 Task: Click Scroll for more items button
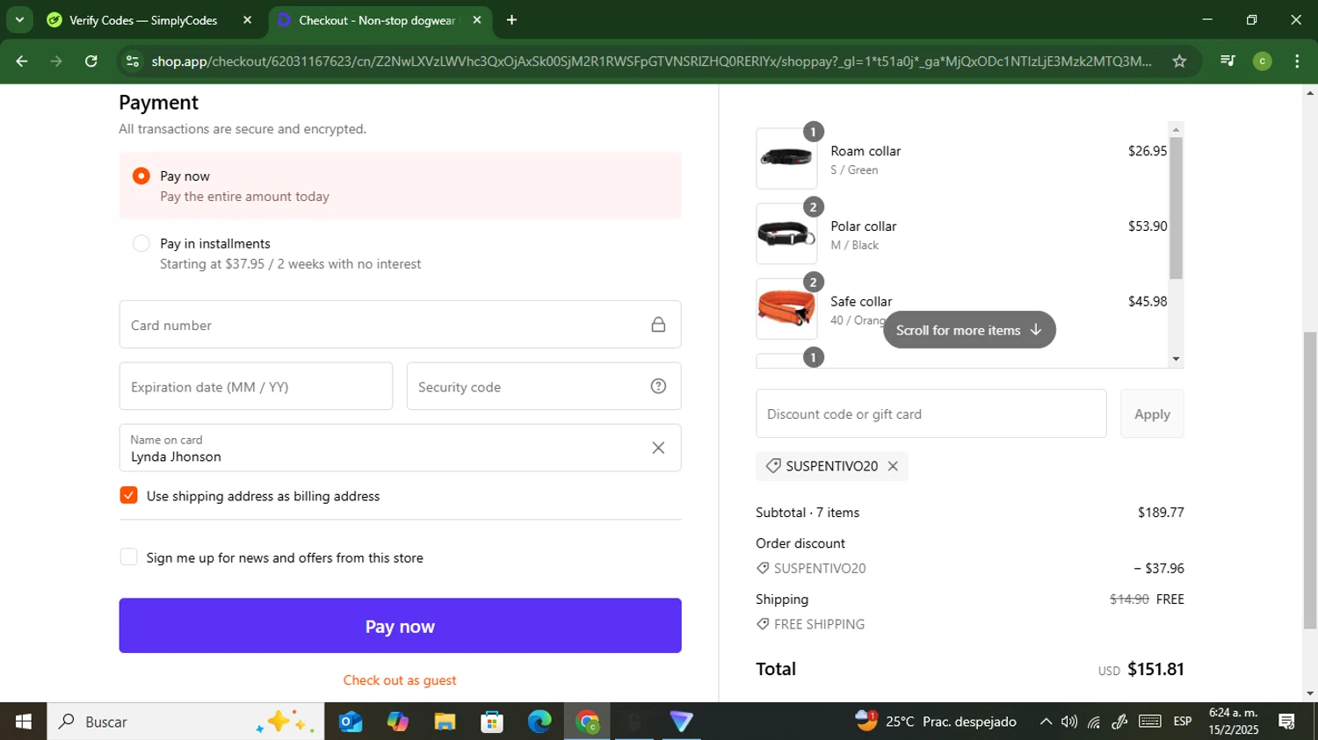[969, 330]
